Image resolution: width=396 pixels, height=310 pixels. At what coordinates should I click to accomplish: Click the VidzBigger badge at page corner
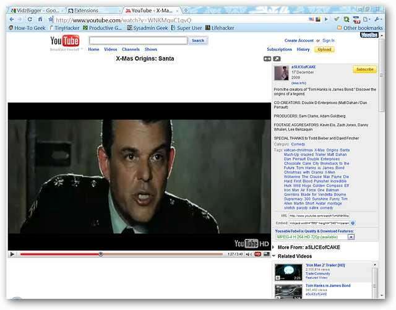[369, 35]
